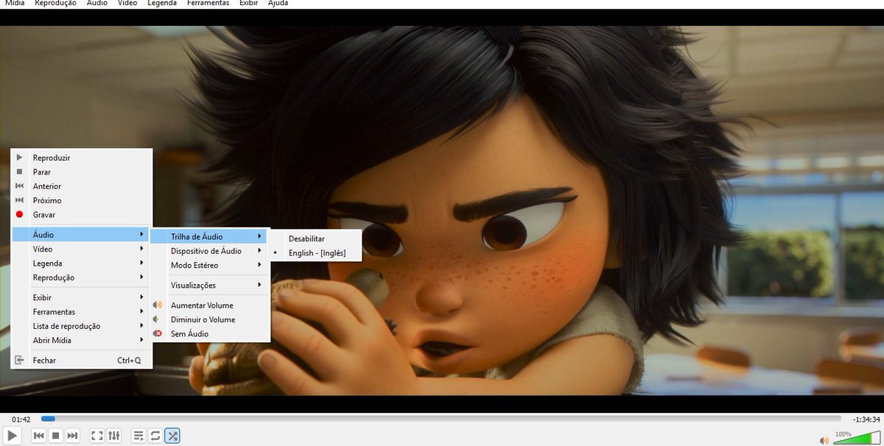The width and height of the screenshot is (884, 446).
Task: Select Reproduzir in the context menu
Action: (x=82, y=157)
